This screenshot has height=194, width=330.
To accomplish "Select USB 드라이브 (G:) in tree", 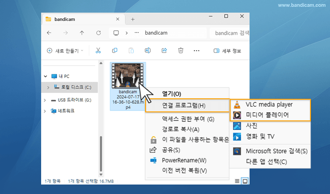I will tap(75, 100).
